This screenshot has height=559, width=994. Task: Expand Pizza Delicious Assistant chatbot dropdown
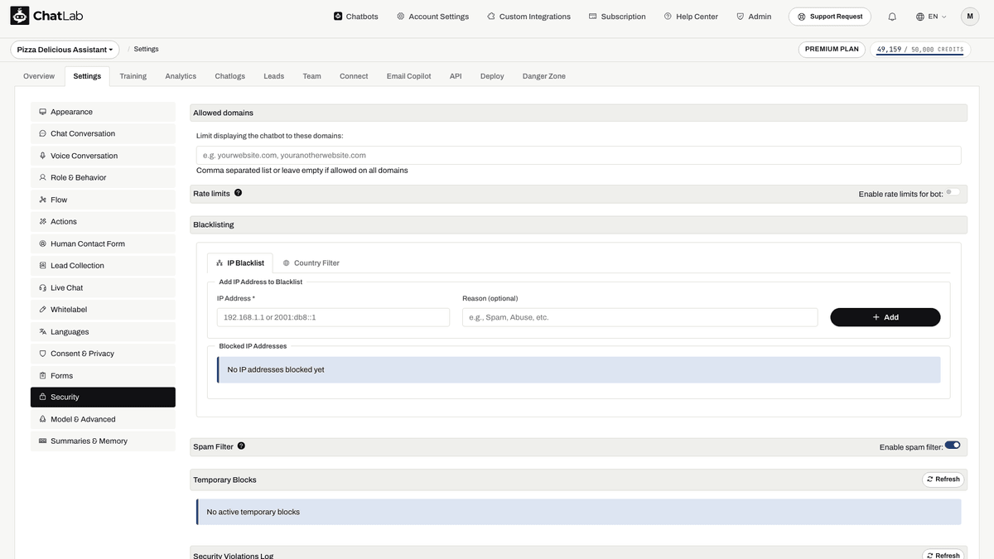point(65,50)
